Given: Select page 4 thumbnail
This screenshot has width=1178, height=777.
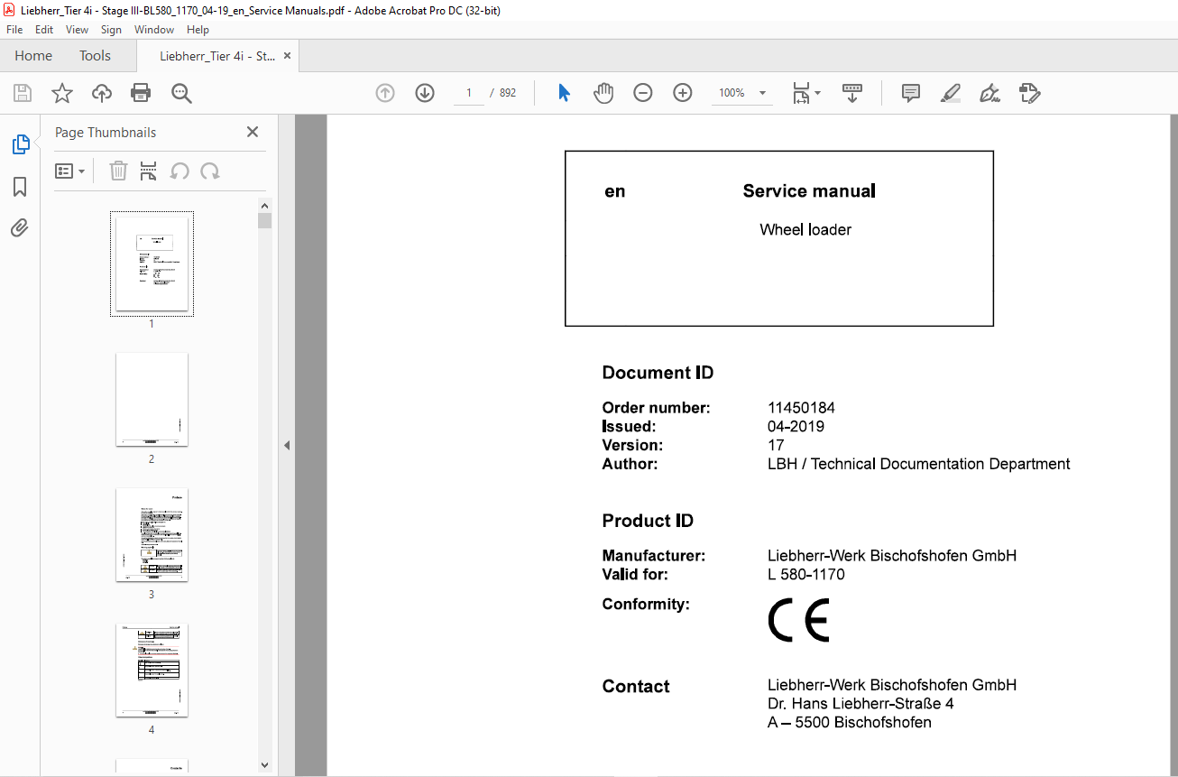Looking at the screenshot, I should coord(152,670).
